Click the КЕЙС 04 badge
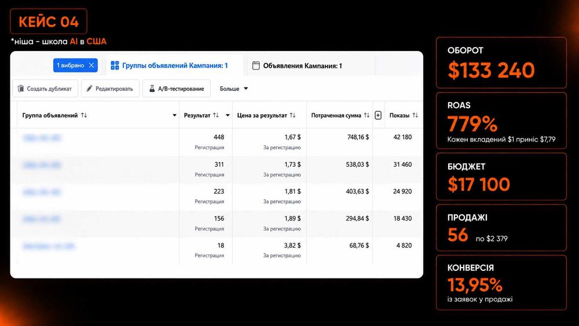The width and height of the screenshot is (579, 326). 49,21
